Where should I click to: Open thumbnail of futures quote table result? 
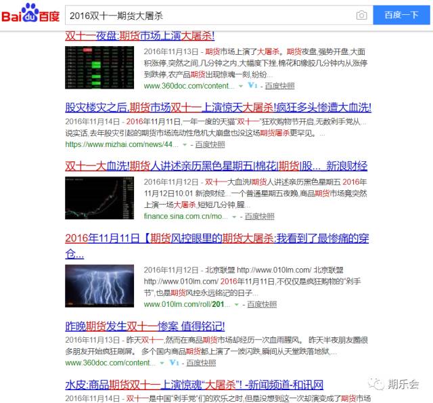coord(99,68)
